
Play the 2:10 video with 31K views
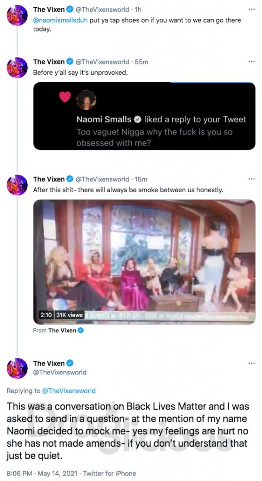144,262
